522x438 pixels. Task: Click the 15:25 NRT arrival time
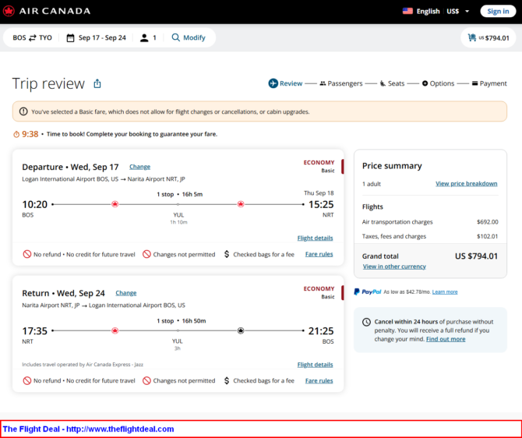[x=321, y=204]
